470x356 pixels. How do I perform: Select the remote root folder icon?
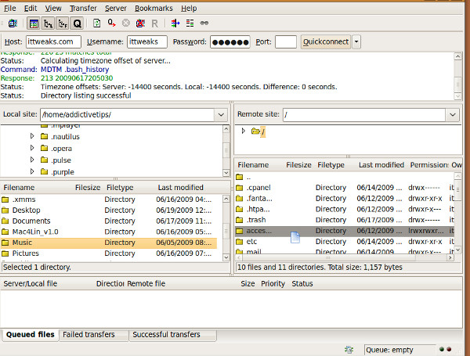click(x=255, y=131)
